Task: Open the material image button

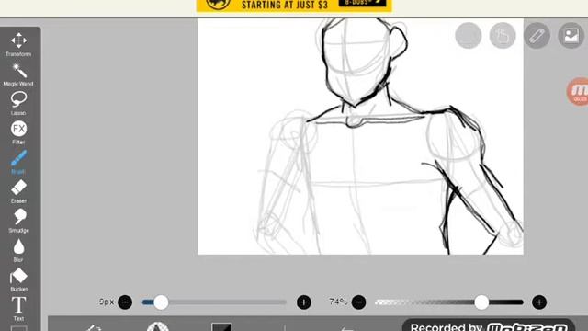Action: point(571,36)
